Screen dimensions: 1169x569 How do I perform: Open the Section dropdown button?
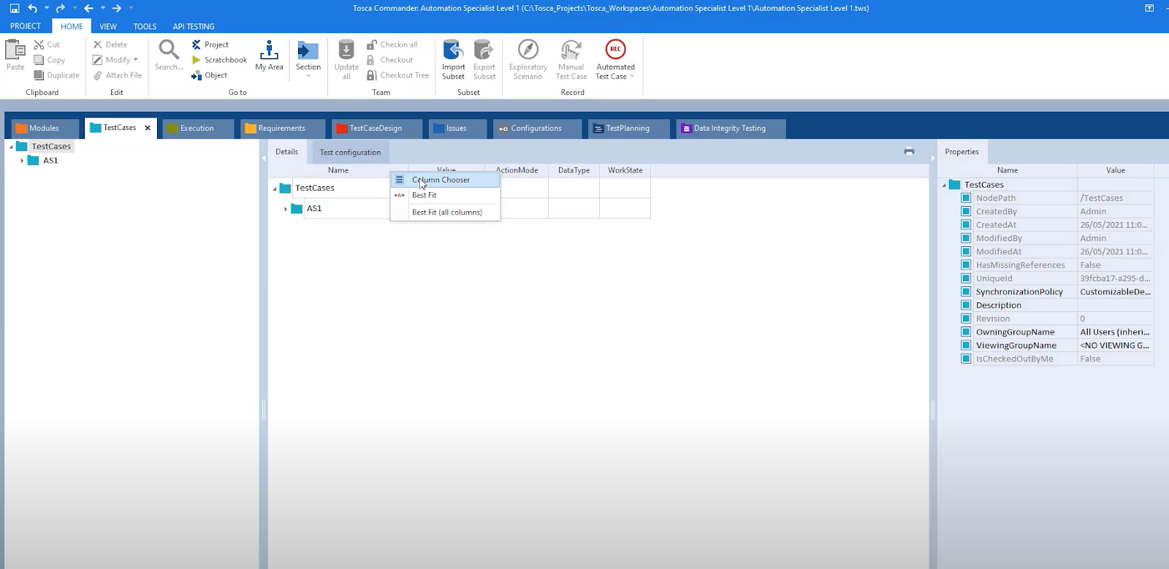click(308, 58)
